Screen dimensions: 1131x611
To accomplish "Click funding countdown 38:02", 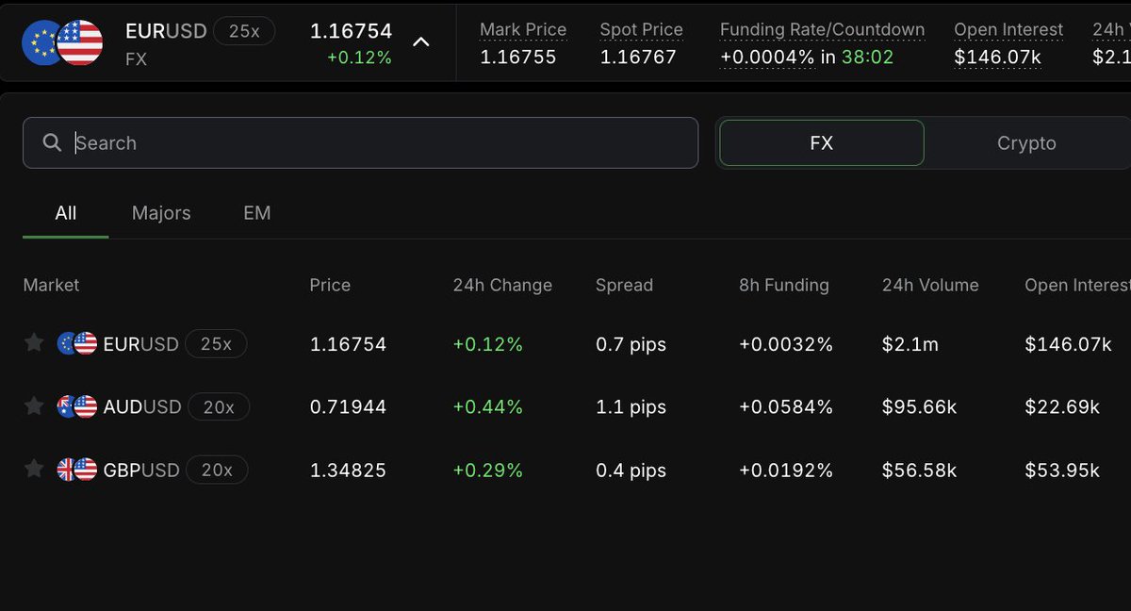I will coord(868,57).
